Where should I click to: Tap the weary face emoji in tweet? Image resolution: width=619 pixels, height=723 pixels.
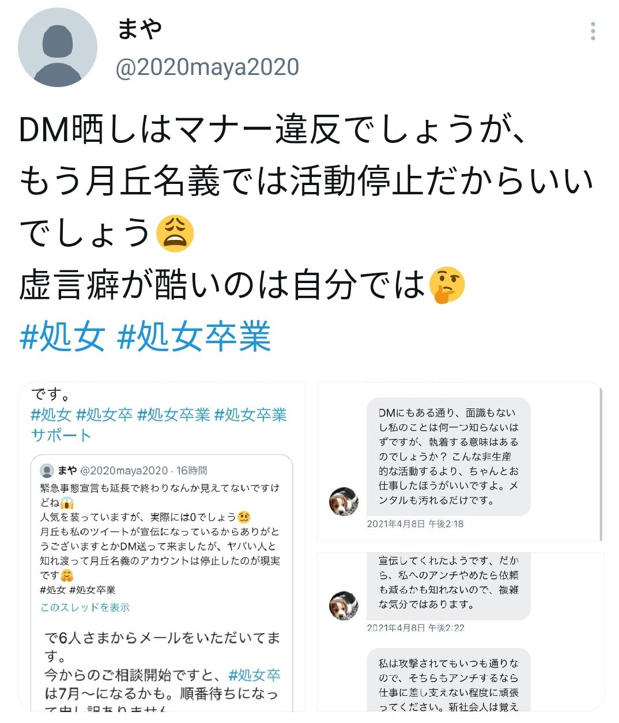(x=175, y=234)
